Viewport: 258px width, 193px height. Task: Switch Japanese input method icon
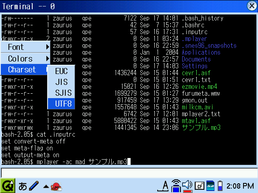tap(23, 187)
